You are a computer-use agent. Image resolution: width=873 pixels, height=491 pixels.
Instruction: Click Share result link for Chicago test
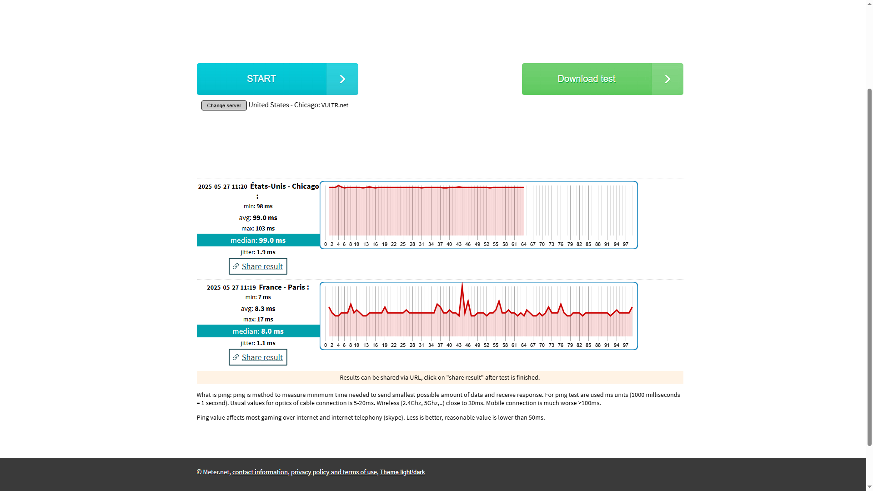[262, 266]
